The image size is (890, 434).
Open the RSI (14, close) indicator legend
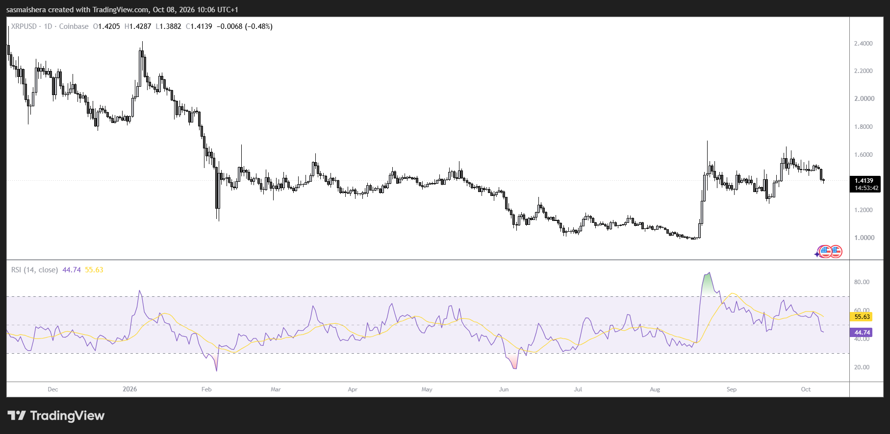click(34, 270)
